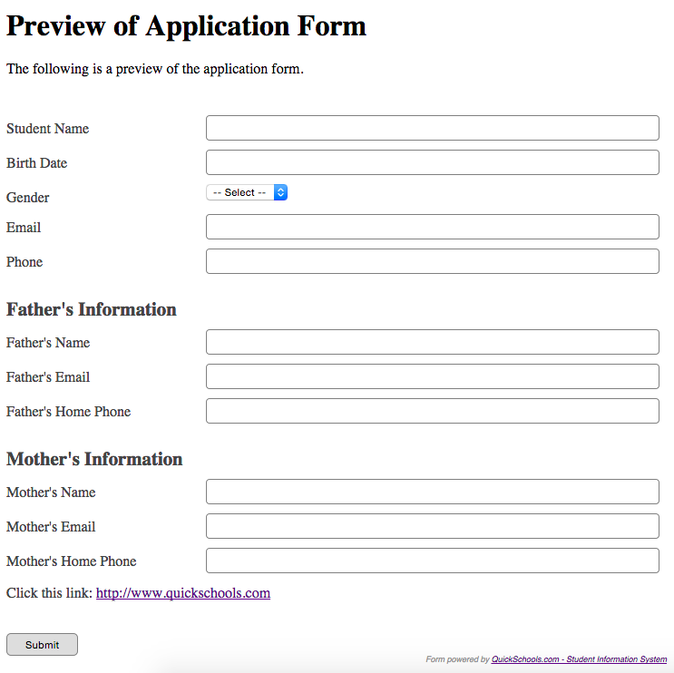Click into the student Email field
Image resolution: width=674 pixels, height=673 pixels.
432,227
